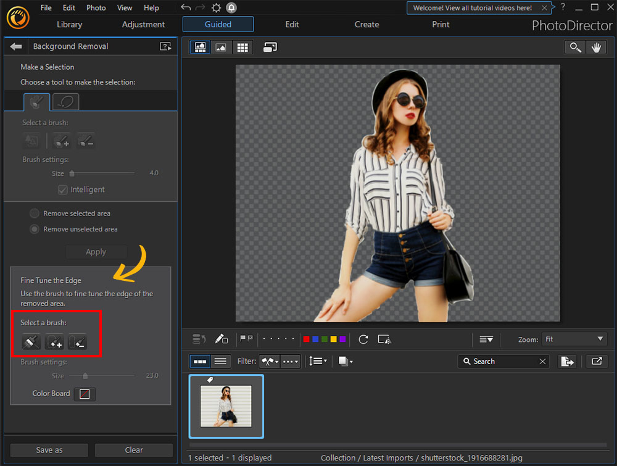This screenshot has height=466, width=617.
Task: Open the flag filter dropdown
Action: (270, 361)
